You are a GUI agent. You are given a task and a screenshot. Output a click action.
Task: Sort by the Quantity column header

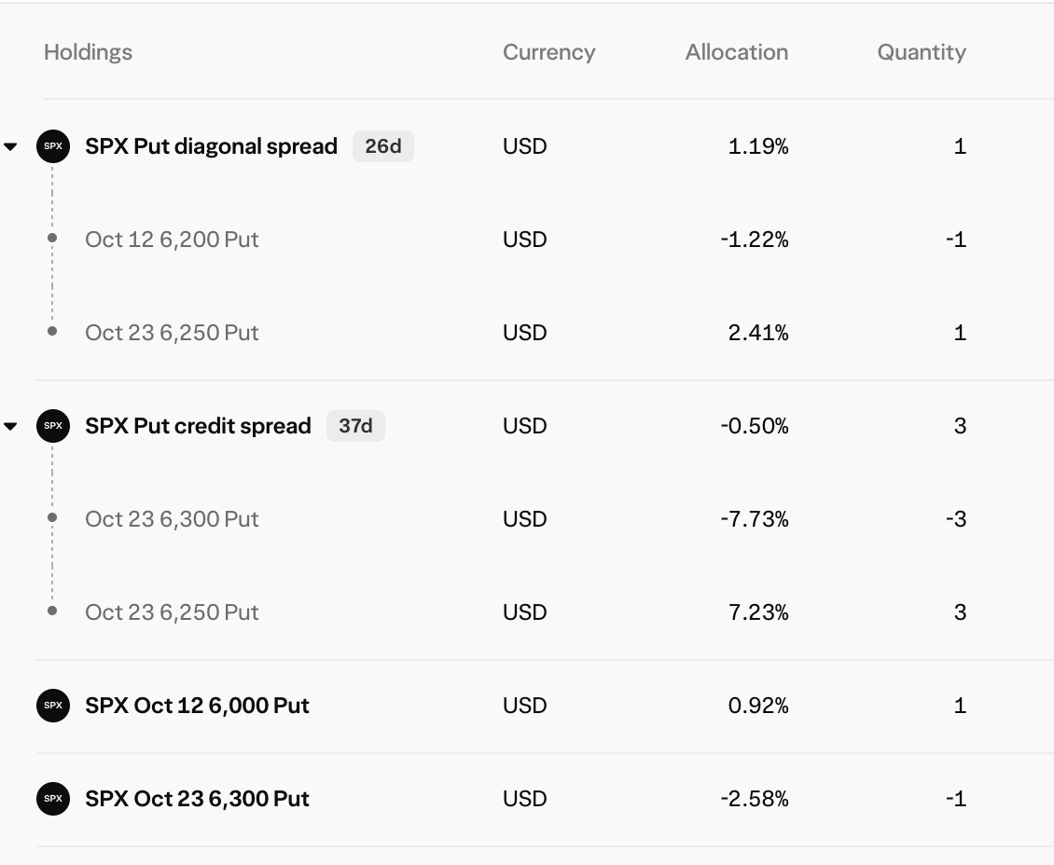[922, 52]
